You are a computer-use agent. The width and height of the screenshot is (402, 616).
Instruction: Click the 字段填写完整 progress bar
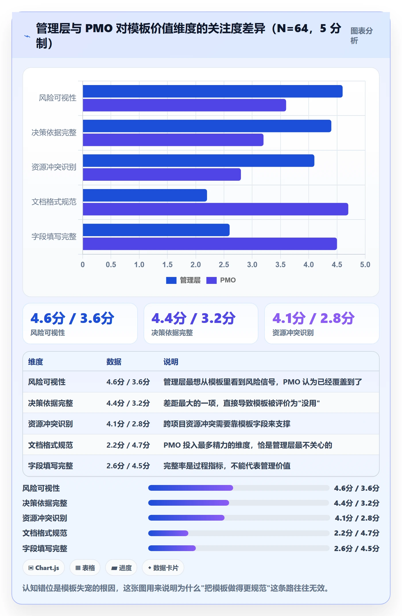(x=239, y=548)
